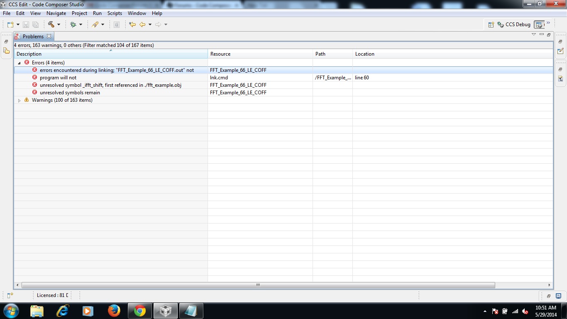Select the unresolved symbol _ifft_shift error row

click(283, 85)
